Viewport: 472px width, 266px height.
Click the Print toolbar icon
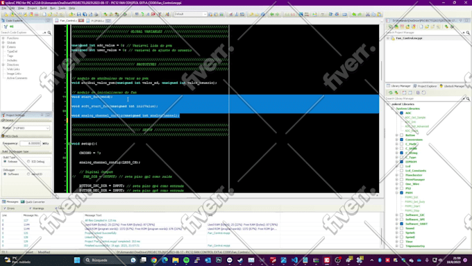point(96,14)
